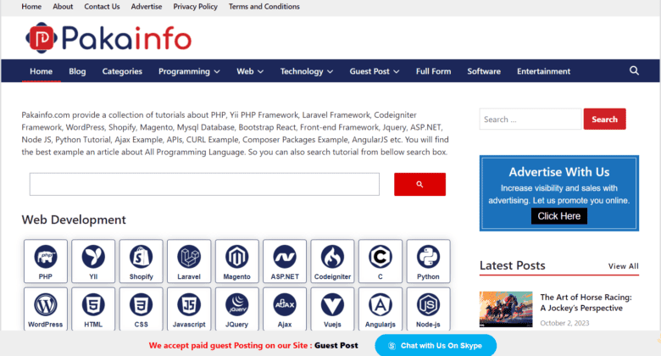Viewport: 661px width, 356px height.
Task: Click the navbar search magnifier icon
Action: click(x=634, y=71)
